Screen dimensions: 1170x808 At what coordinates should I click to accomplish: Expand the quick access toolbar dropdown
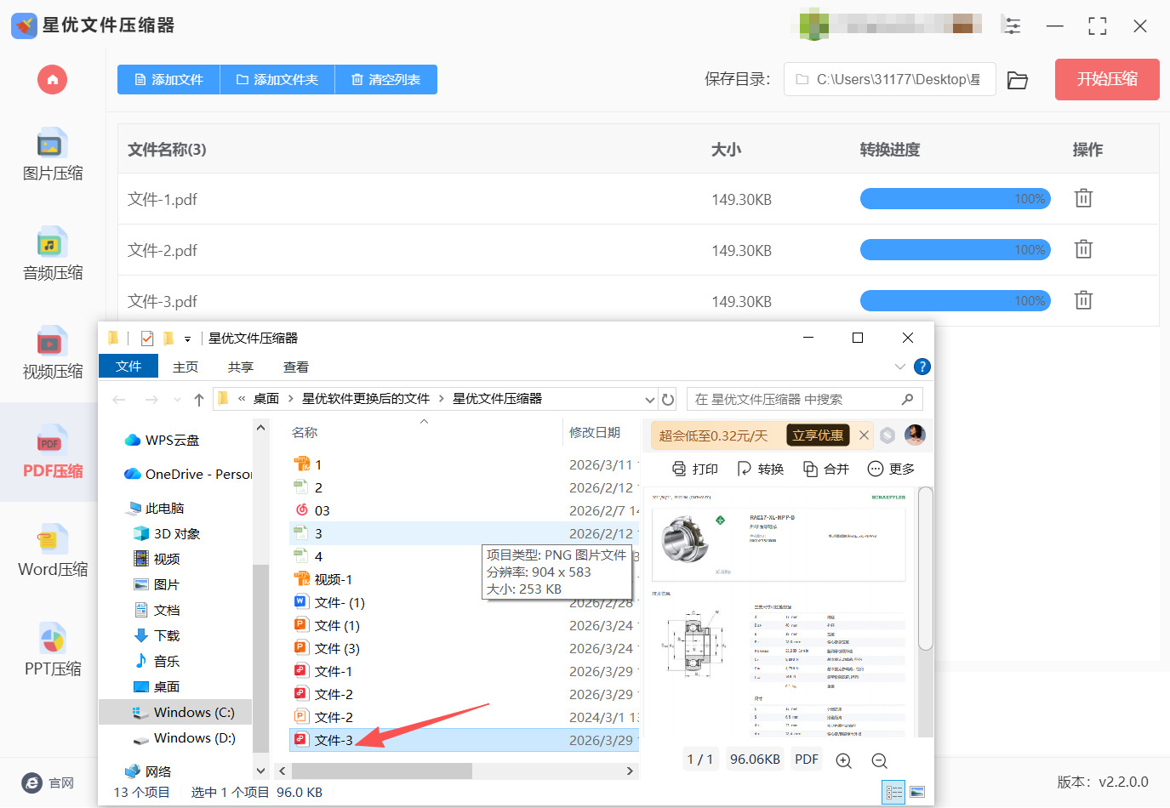tap(187, 339)
